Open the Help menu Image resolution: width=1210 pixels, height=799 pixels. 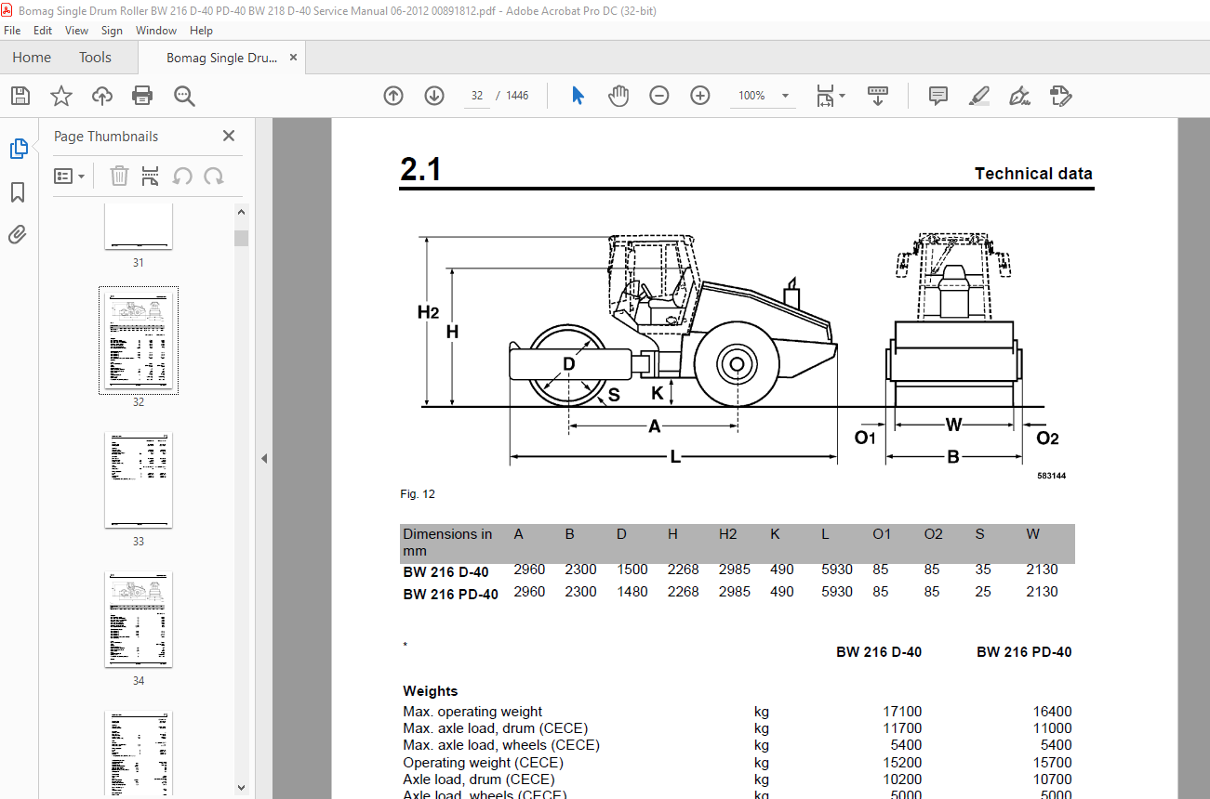tap(202, 31)
